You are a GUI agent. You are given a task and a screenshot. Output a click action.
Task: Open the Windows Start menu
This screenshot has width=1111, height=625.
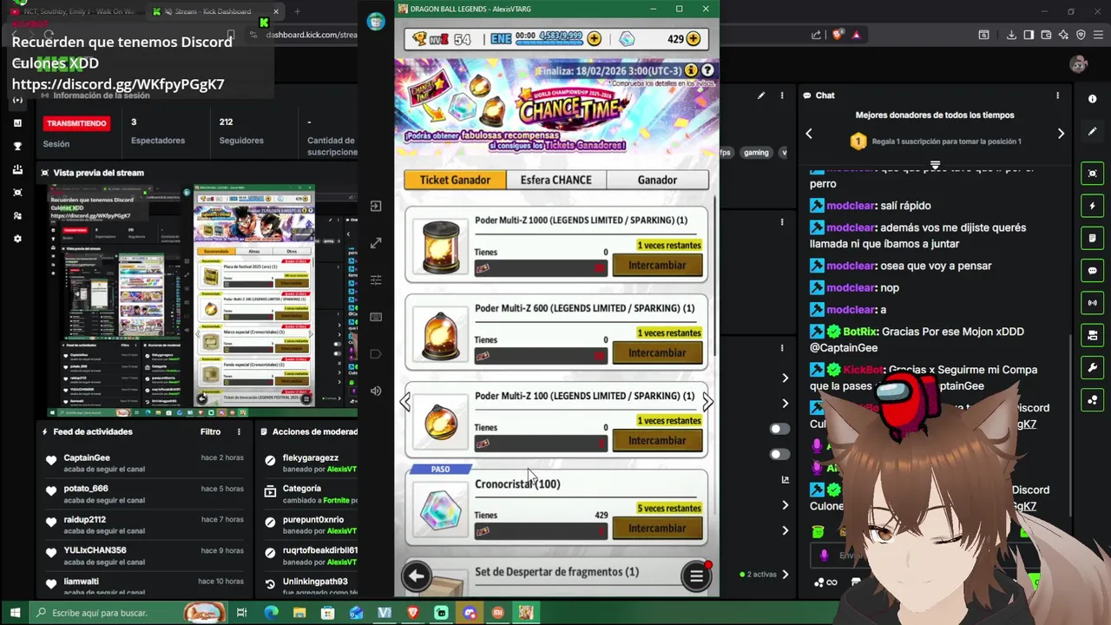15,613
